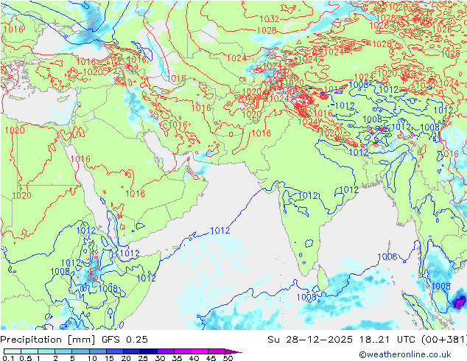Image resolution: width=467 pixels, height=361 pixels.
Task: Click the red '1016' label at top-left corner
Action: pyautogui.click(x=14, y=29)
